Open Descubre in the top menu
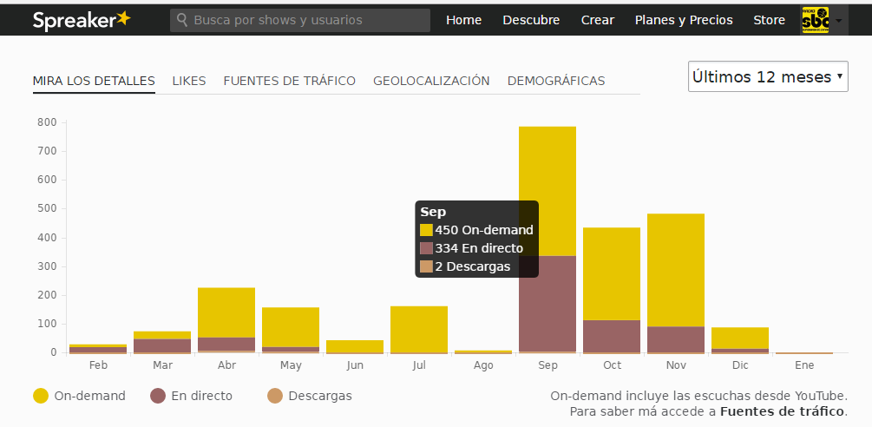 (531, 20)
